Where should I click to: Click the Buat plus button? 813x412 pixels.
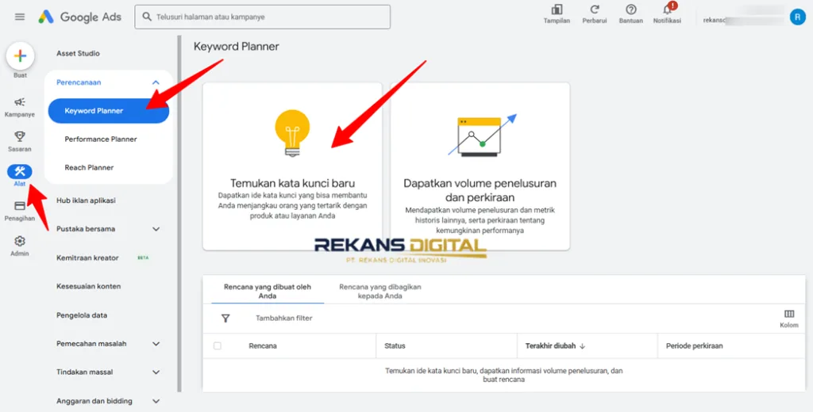[x=20, y=56]
